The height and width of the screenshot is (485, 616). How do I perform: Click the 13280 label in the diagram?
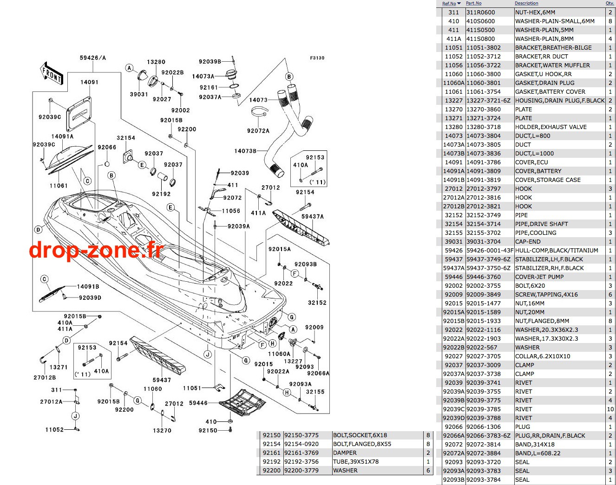[x=156, y=62]
